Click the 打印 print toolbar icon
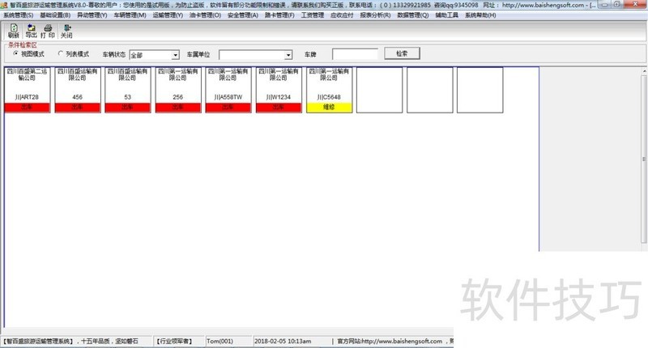The image size is (648, 348). coord(48,32)
